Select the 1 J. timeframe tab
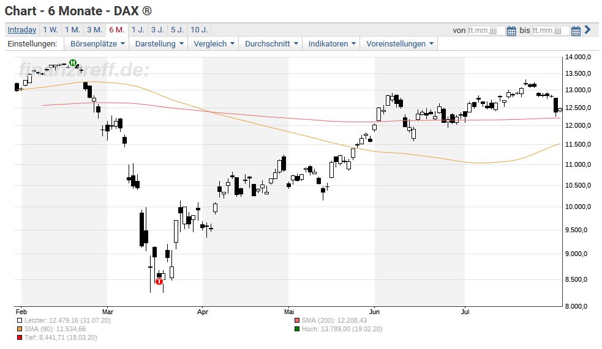 [x=138, y=30]
